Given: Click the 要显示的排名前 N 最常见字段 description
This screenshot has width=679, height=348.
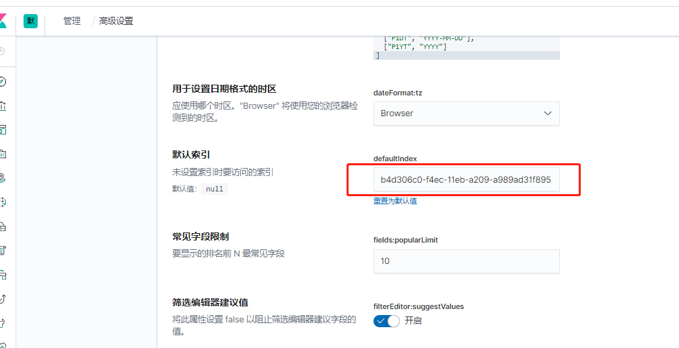Looking at the screenshot, I should pos(228,254).
